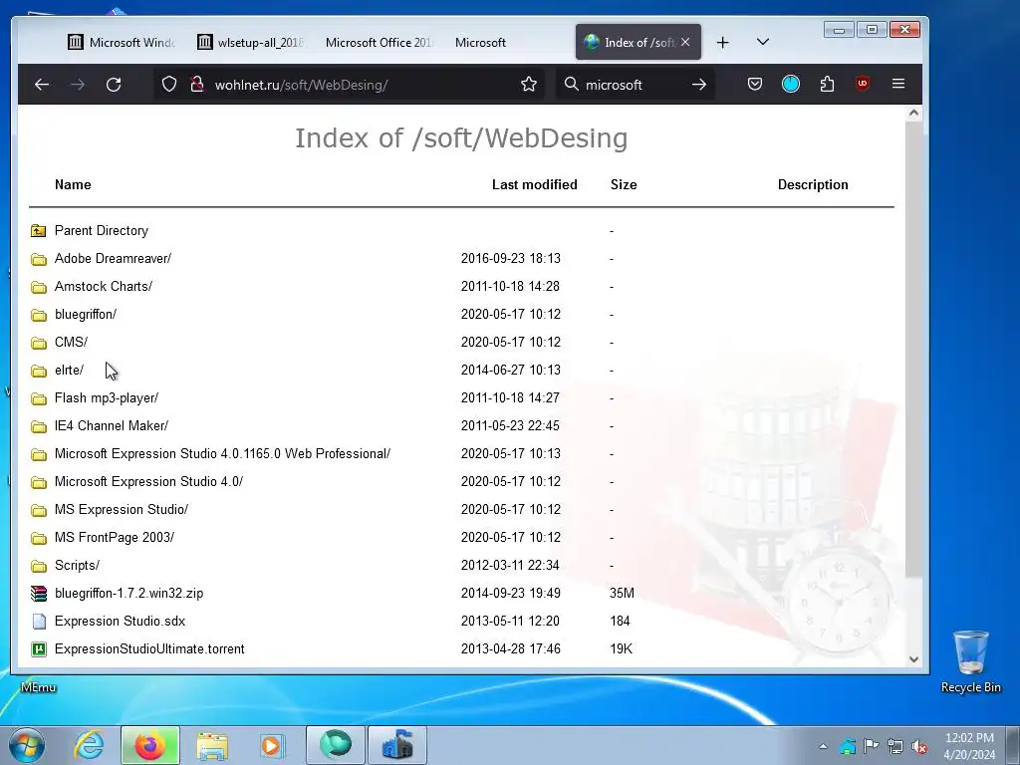Show site security lock information
This screenshot has width=1020, height=765.
point(197,85)
